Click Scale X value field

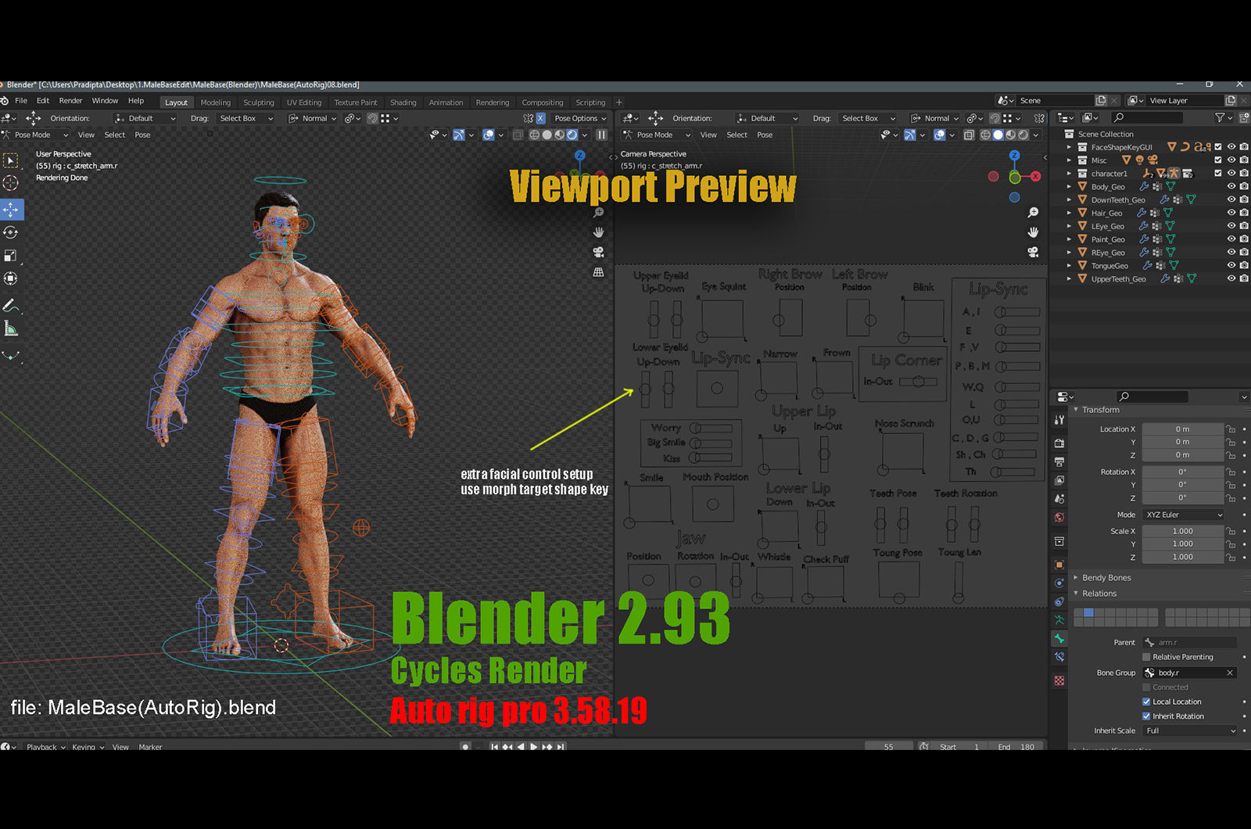point(1183,531)
